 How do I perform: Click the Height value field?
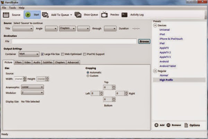point(41,79)
